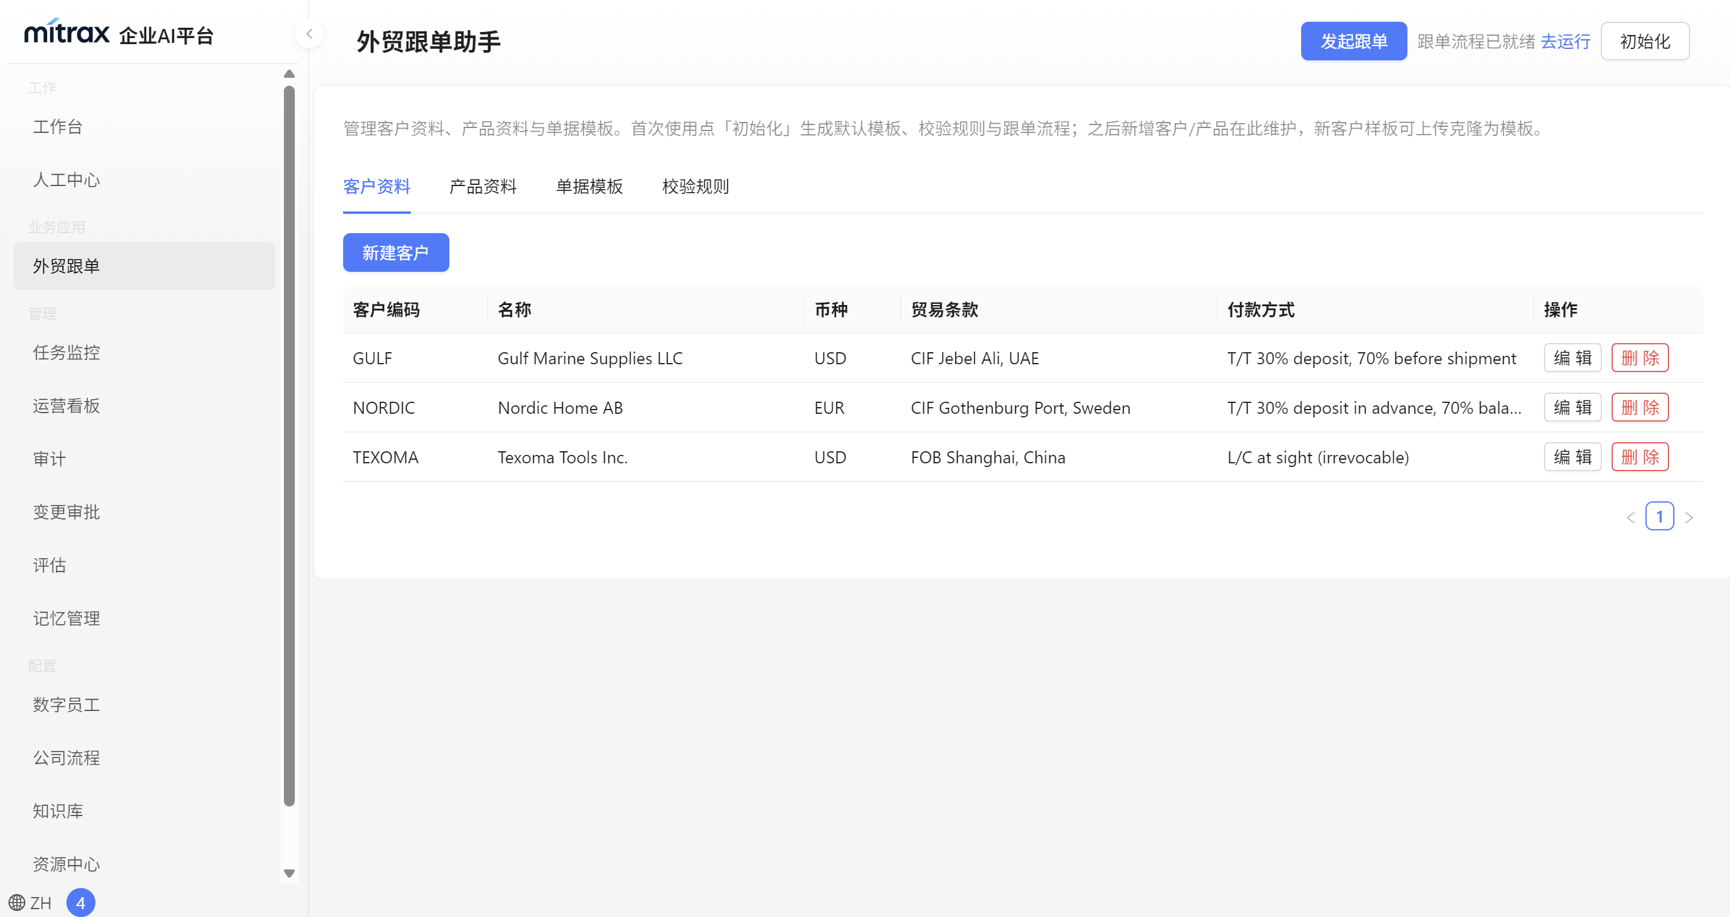Open 数字员工 in the sidebar
This screenshot has width=1730, height=917.
tap(144, 705)
